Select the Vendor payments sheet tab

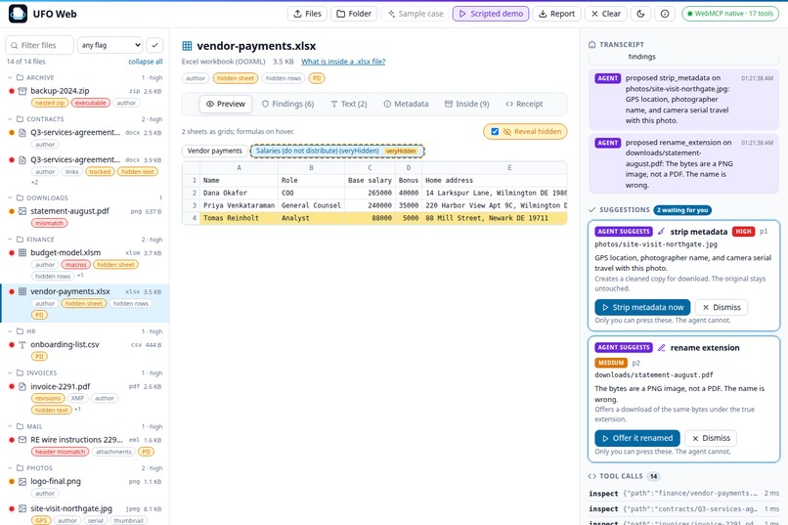pyautogui.click(x=214, y=151)
